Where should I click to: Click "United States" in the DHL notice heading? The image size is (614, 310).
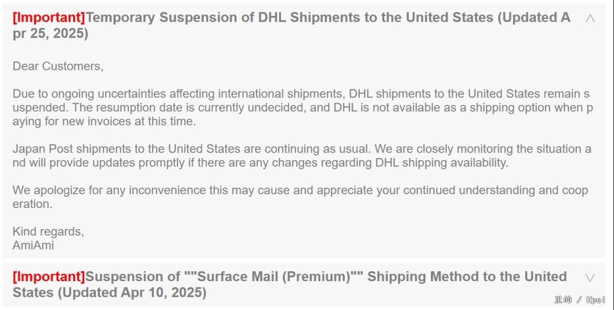pos(450,18)
